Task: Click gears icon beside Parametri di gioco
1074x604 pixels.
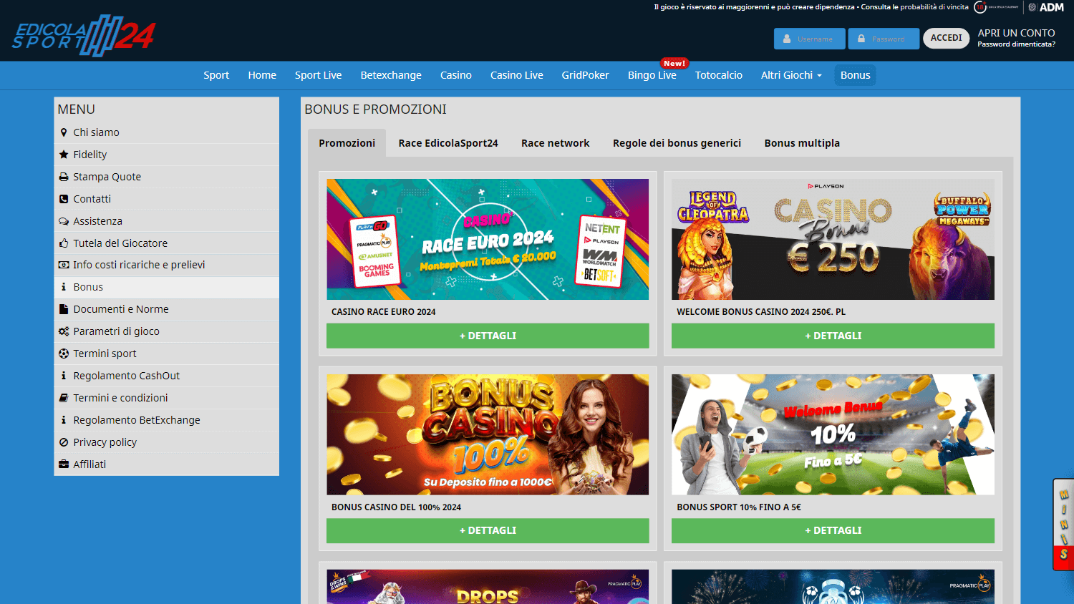Action: tap(64, 331)
